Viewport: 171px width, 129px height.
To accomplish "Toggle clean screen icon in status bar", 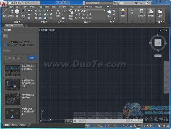I will click(164, 126).
